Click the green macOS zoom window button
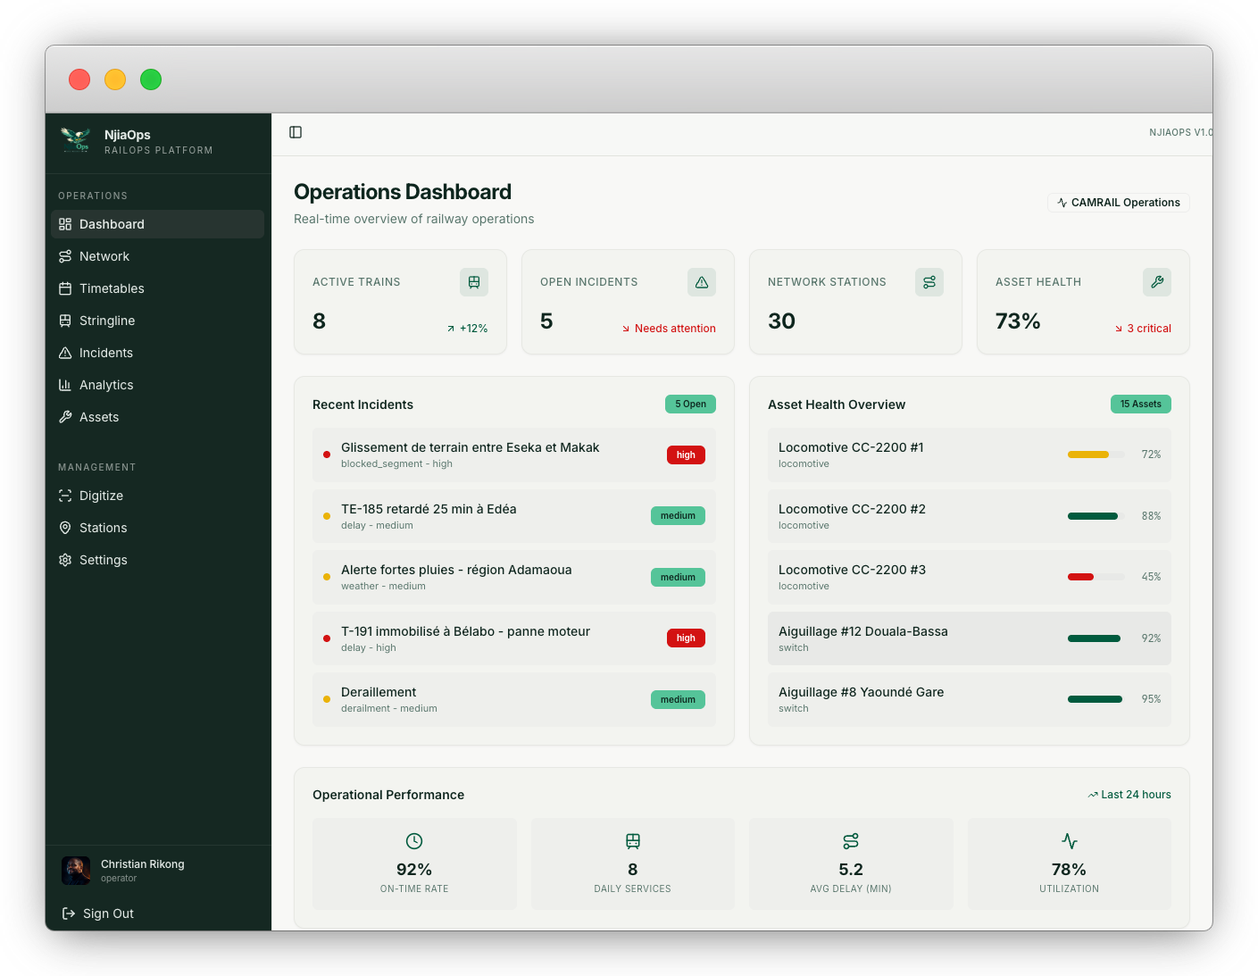Viewport: 1258px width, 976px height. pyautogui.click(x=151, y=79)
